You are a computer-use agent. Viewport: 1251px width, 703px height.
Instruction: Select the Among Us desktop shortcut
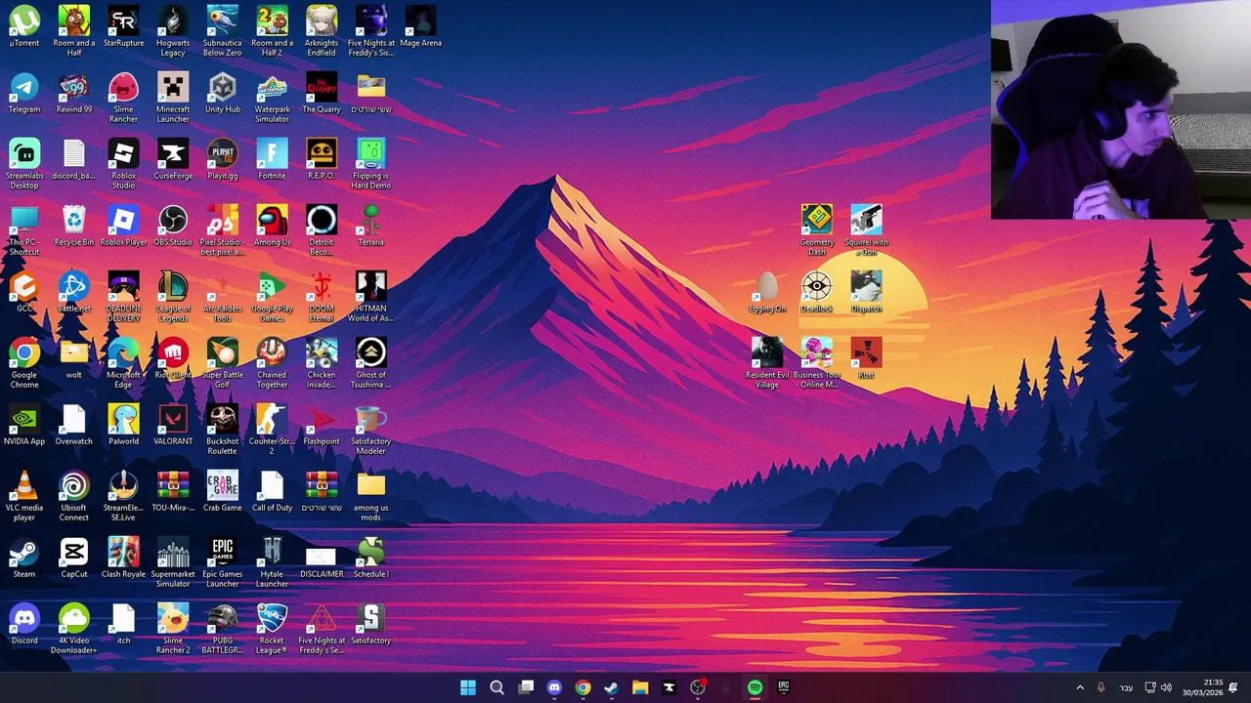point(272,227)
